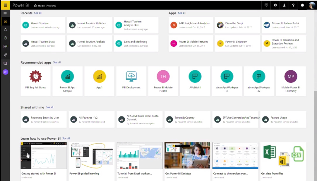Open APublish1 recommended app

[x=195, y=81]
